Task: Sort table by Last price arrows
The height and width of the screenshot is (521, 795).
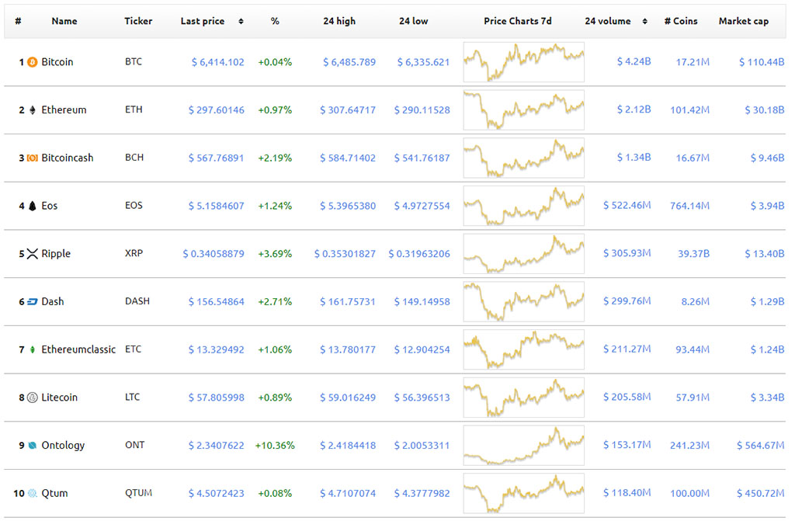Action: [x=241, y=21]
